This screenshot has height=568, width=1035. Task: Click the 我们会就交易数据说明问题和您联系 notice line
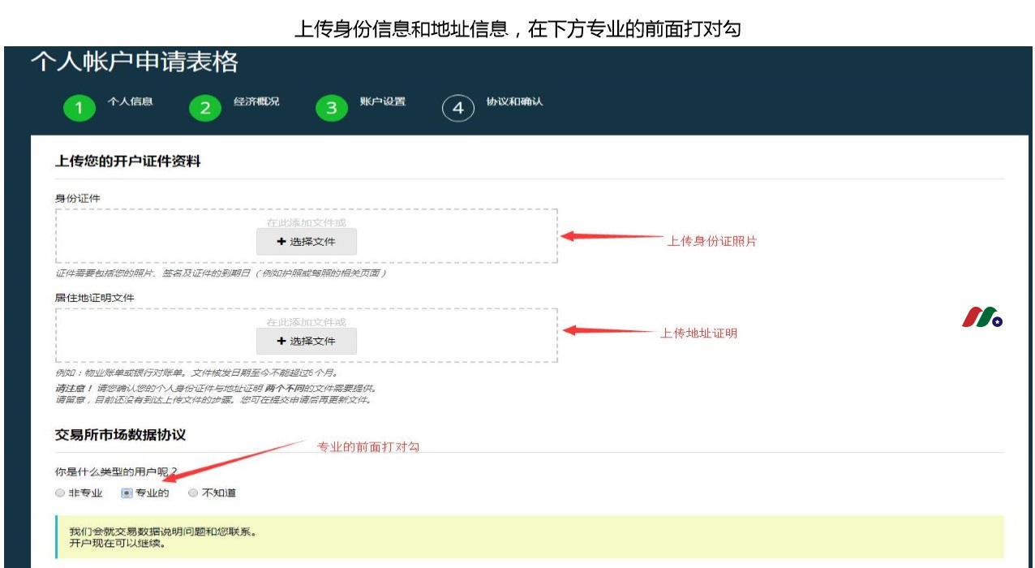(163, 532)
